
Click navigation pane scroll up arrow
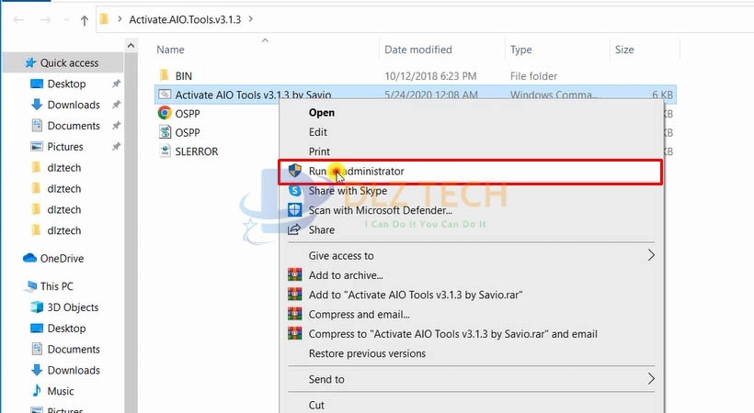point(131,46)
